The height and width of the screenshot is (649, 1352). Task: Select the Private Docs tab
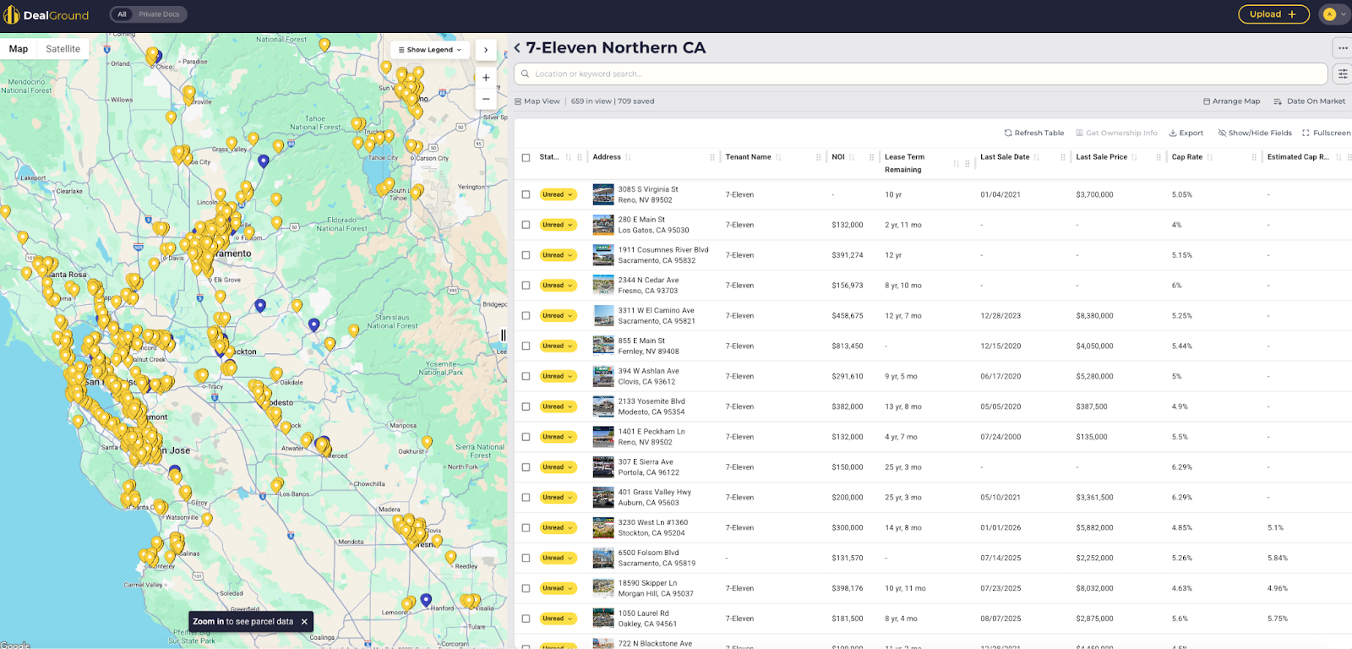(159, 14)
